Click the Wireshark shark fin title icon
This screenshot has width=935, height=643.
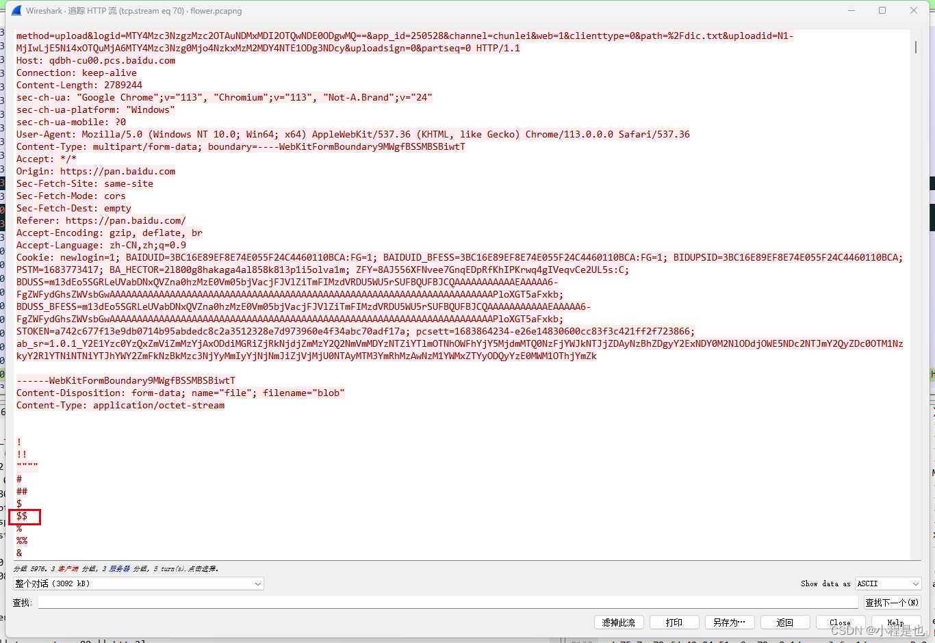pyautogui.click(x=16, y=10)
